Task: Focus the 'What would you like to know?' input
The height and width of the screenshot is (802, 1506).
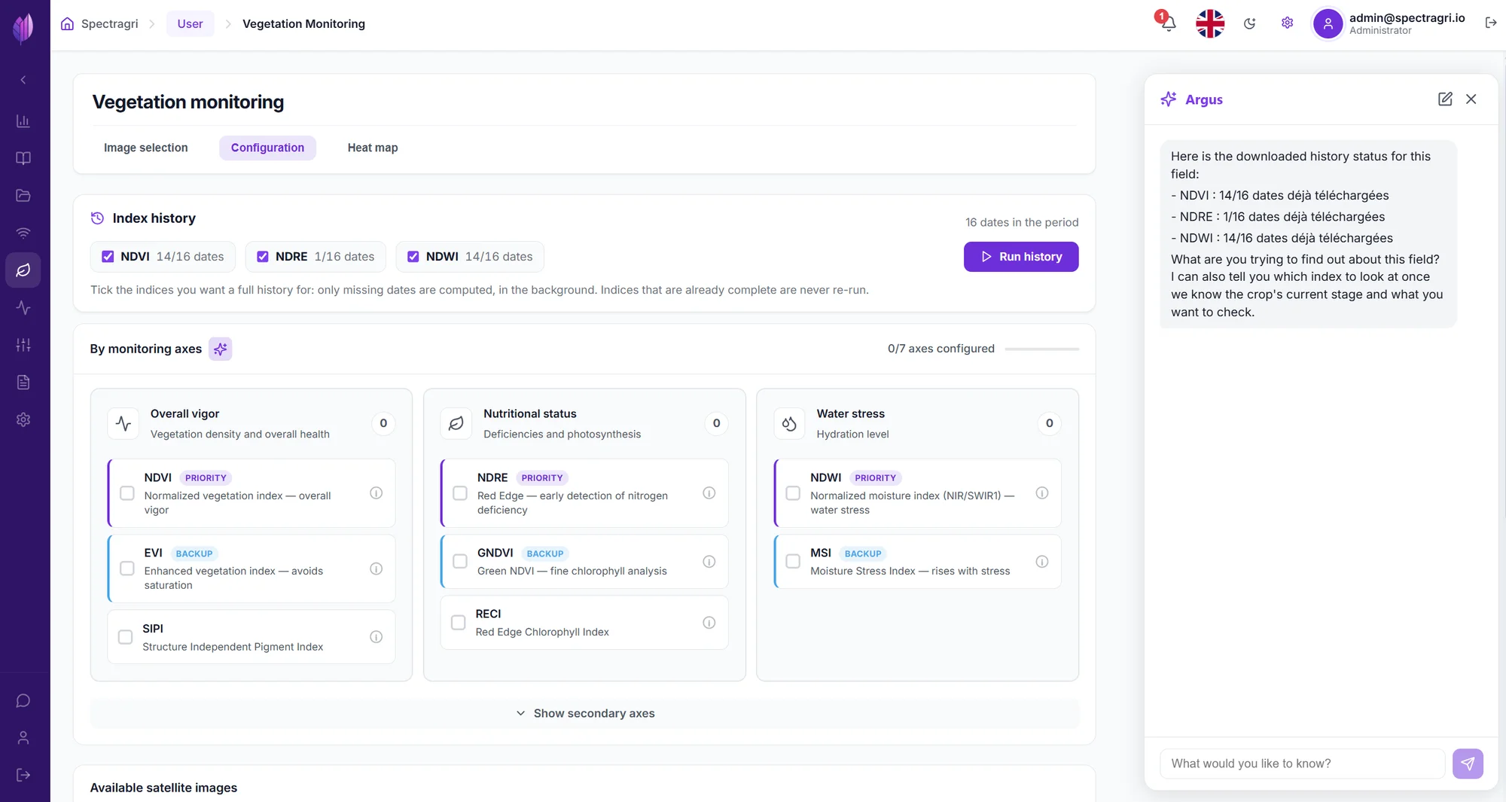Action: (x=1302, y=764)
